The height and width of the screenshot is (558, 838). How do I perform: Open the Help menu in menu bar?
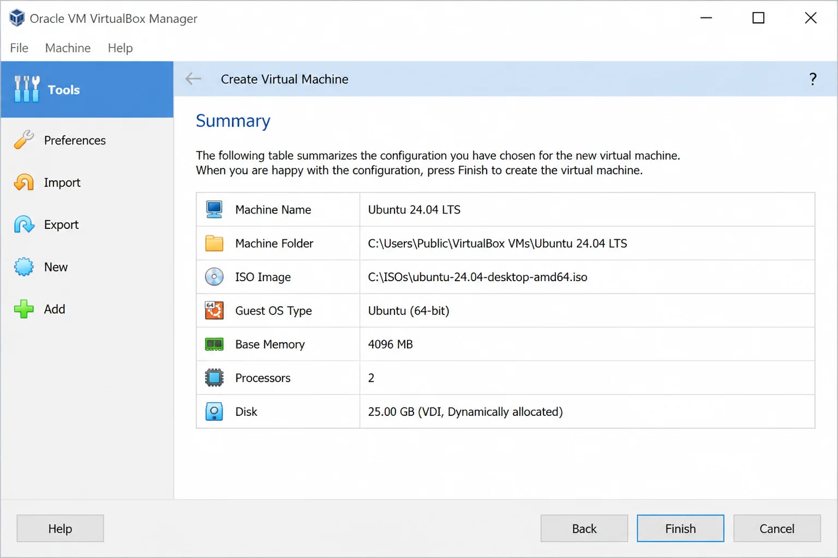120,48
